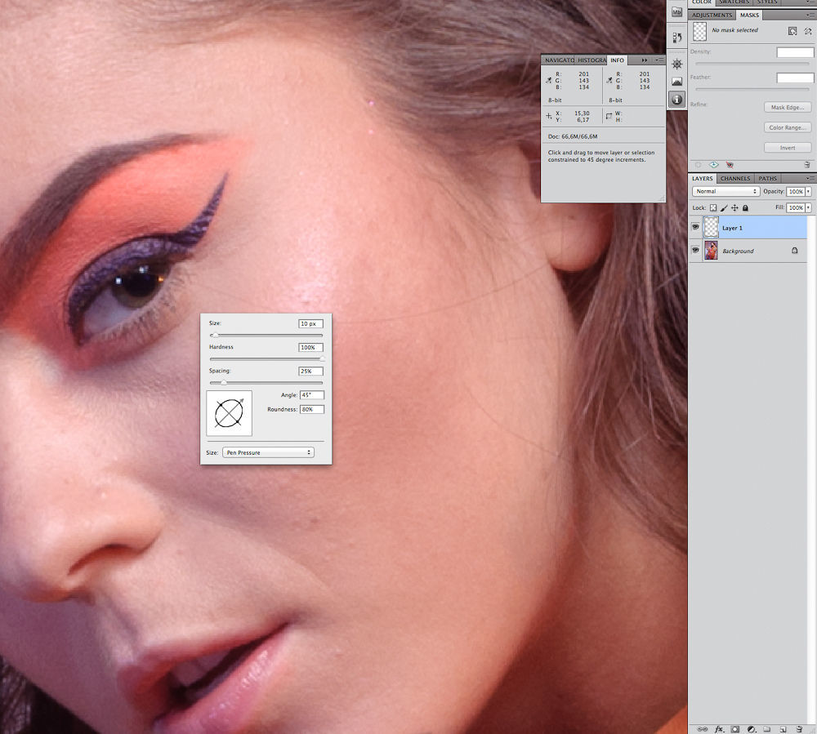Open the layer blend mode dropdown

point(726,191)
